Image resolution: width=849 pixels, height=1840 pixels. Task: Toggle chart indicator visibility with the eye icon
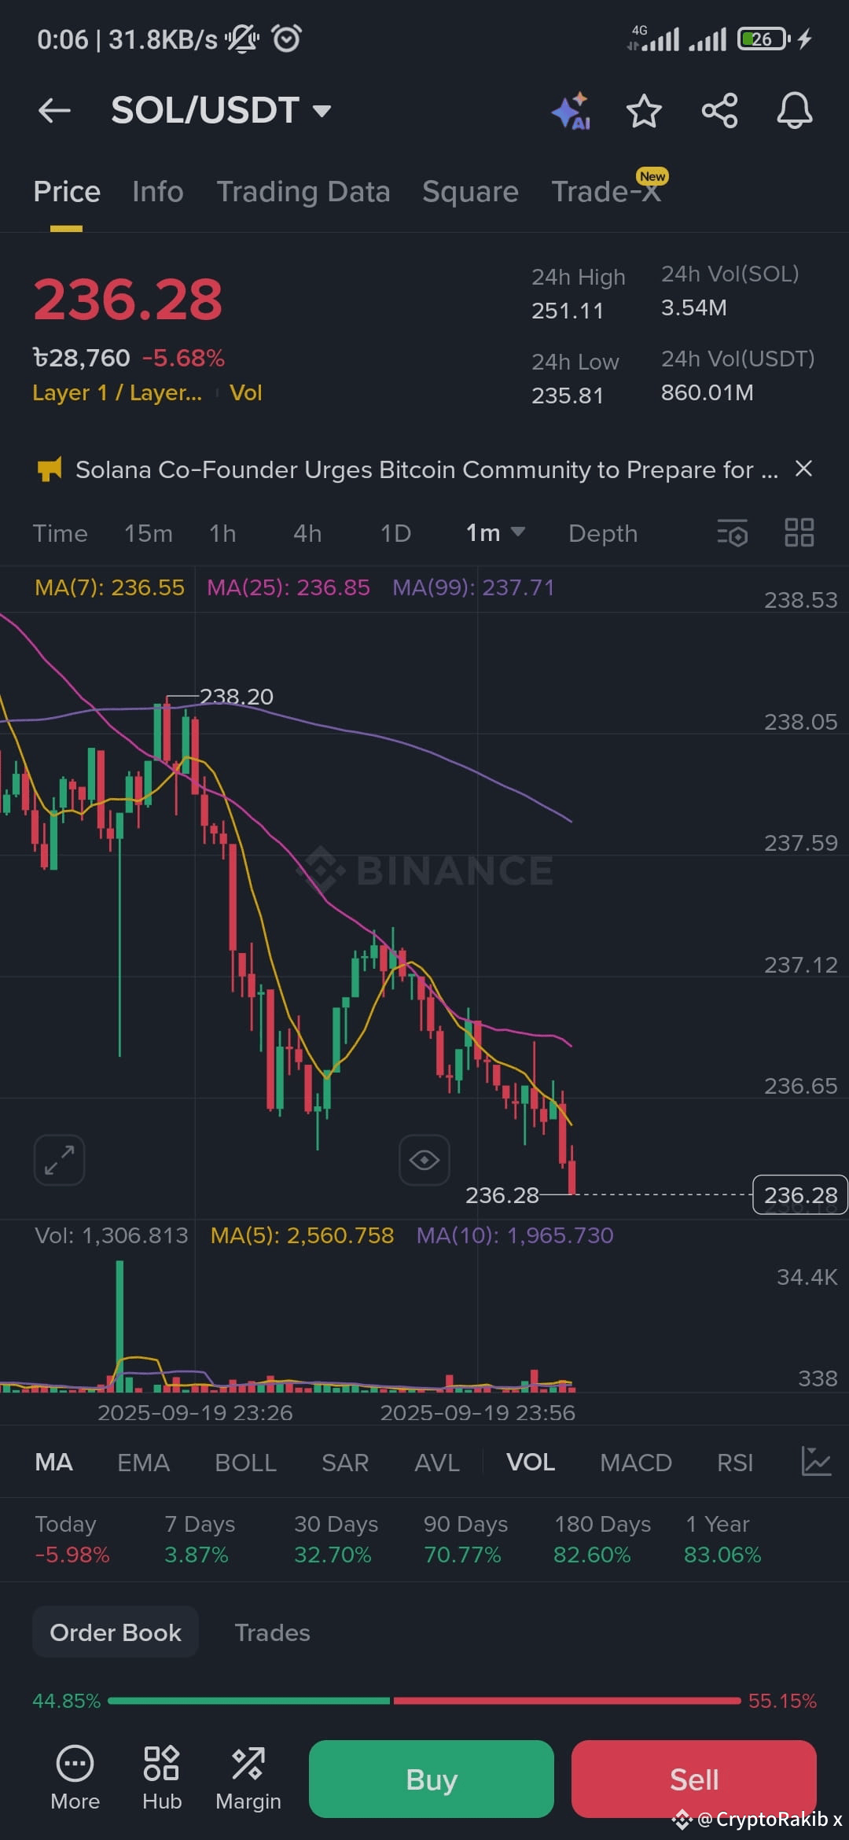click(x=424, y=1160)
